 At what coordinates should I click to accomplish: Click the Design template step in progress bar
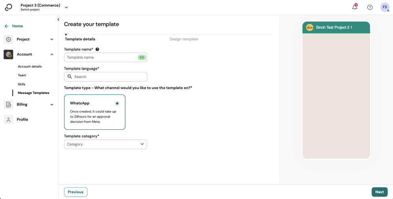point(184,39)
